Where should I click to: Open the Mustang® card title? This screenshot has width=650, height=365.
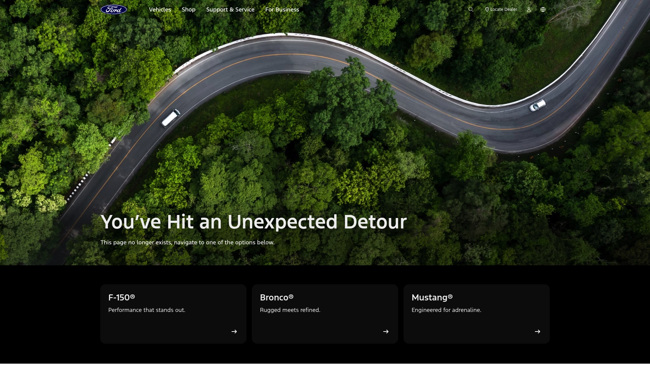coord(432,297)
